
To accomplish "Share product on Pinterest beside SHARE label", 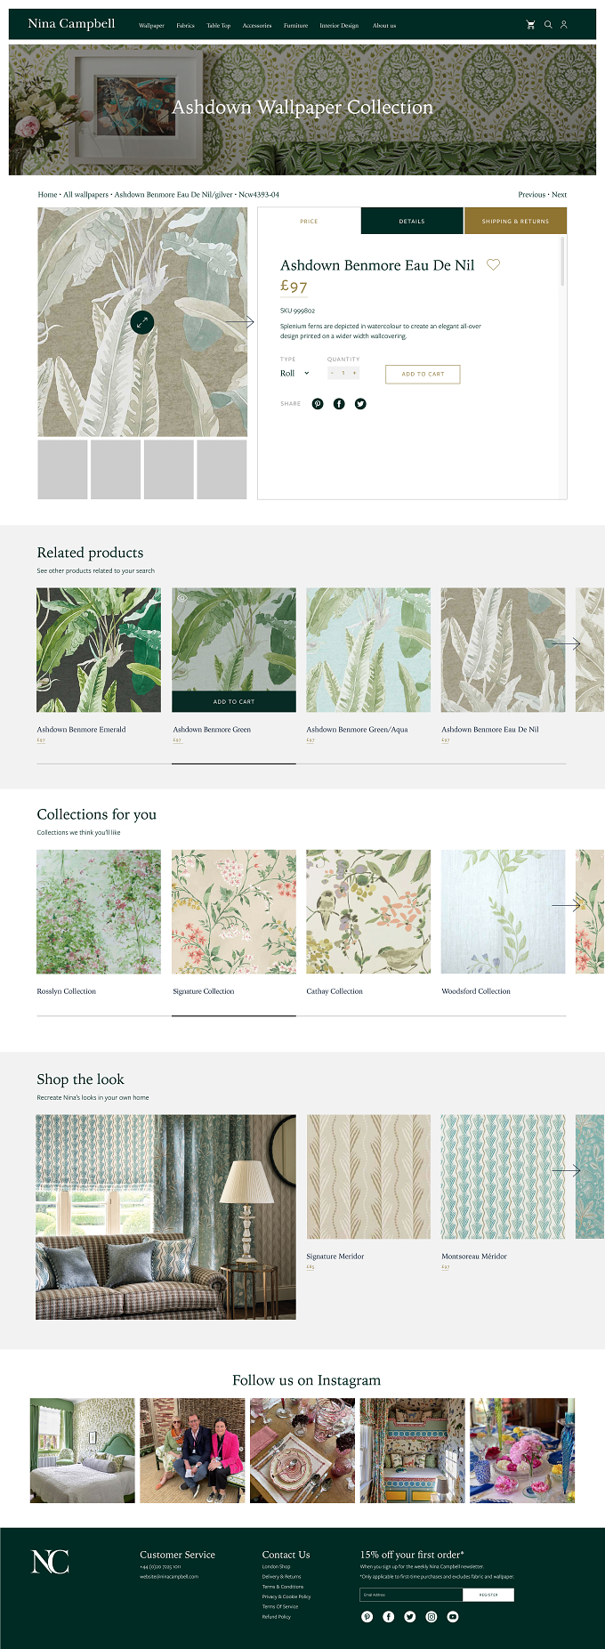I will [318, 404].
